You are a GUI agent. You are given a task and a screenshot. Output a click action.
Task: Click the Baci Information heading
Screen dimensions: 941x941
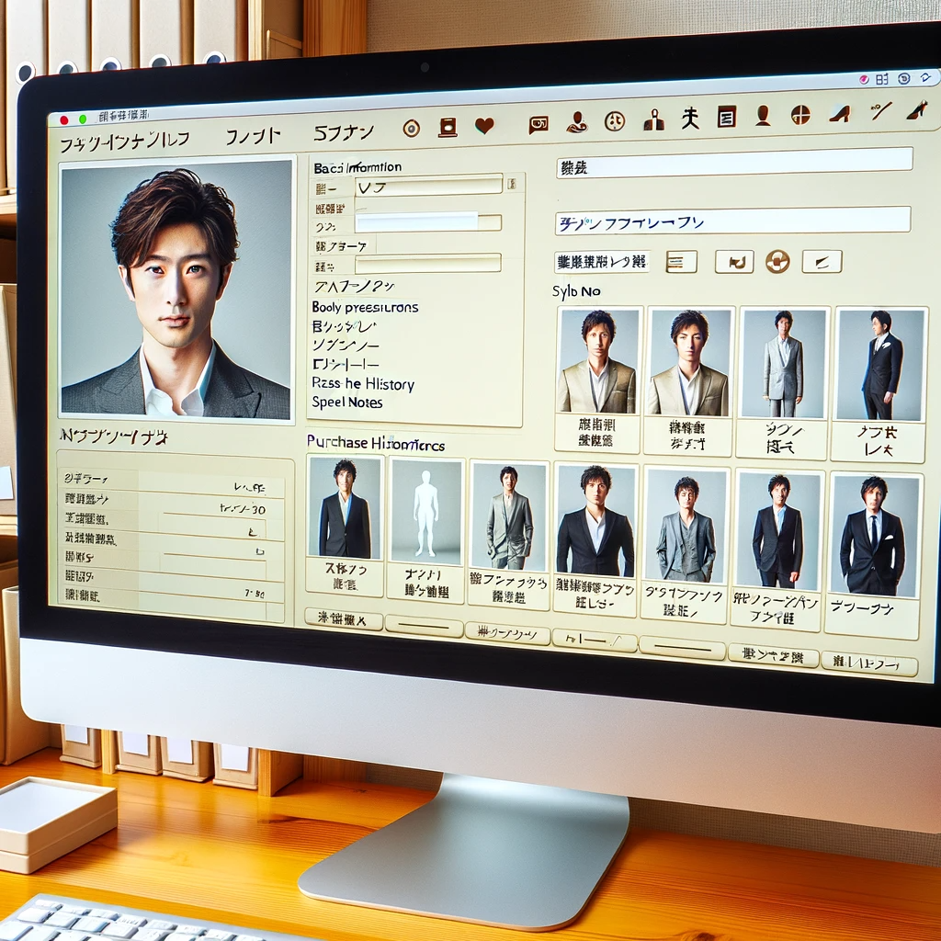click(x=357, y=167)
